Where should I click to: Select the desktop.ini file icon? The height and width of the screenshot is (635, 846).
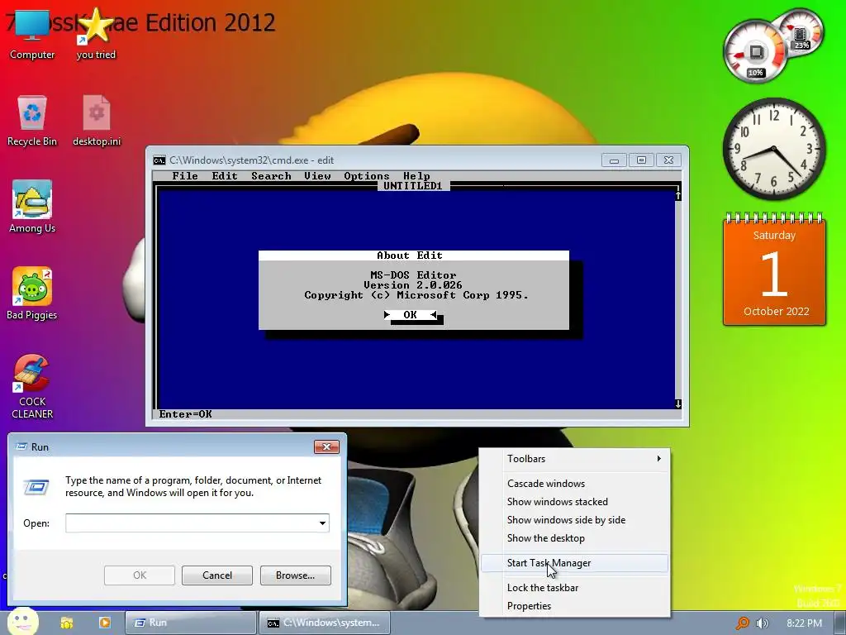97,121
